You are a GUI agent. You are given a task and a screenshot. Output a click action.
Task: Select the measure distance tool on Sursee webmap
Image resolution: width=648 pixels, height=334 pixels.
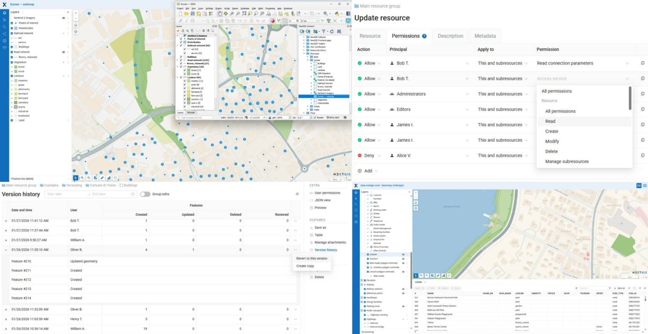[x=102, y=178]
